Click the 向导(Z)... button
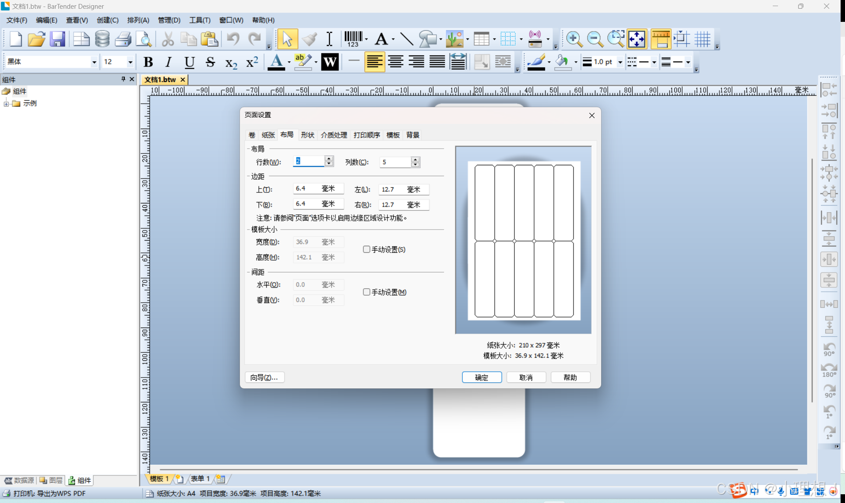845x503 pixels. 264,377
